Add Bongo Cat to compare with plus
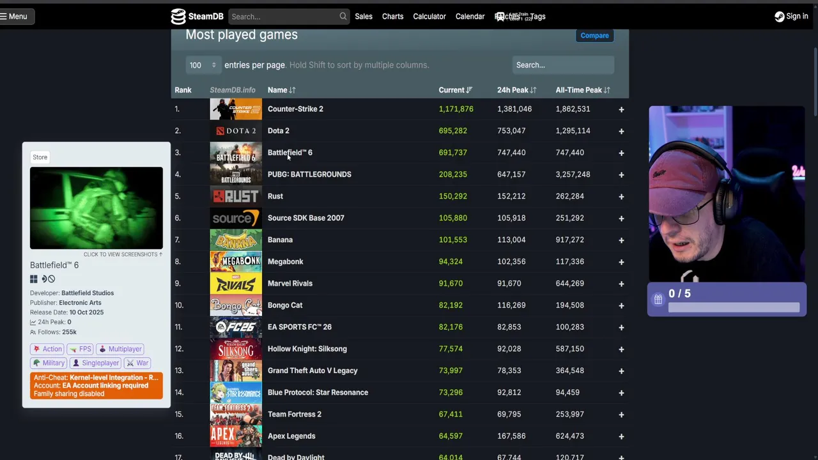This screenshot has width=818, height=460. pyautogui.click(x=621, y=305)
